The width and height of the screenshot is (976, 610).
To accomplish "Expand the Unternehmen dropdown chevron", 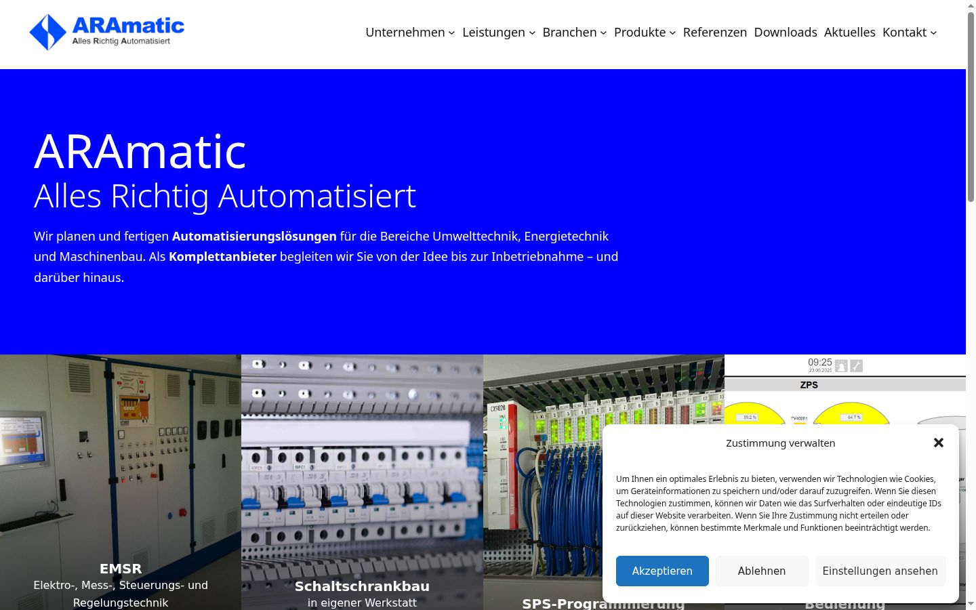I will [451, 33].
